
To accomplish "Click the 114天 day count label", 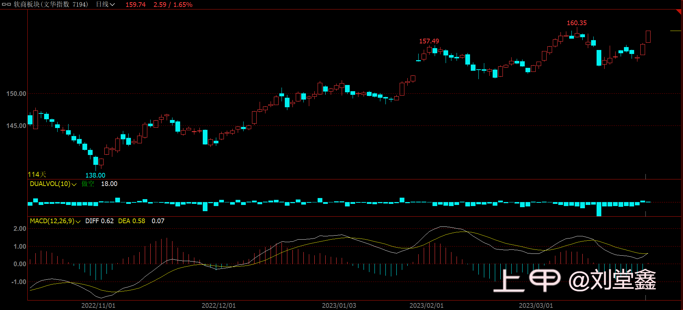I will pyautogui.click(x=37, y=175).
